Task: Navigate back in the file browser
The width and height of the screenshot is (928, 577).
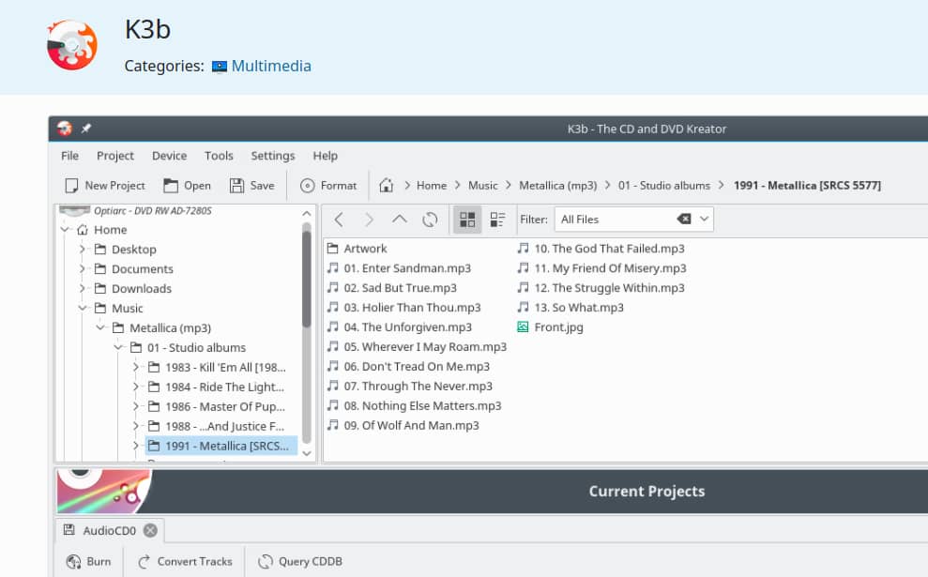Action: pyautogui.click(x=339, y=220)
